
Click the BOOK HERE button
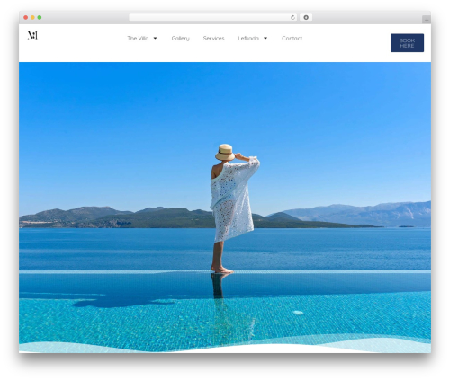[x=407, y=43]
